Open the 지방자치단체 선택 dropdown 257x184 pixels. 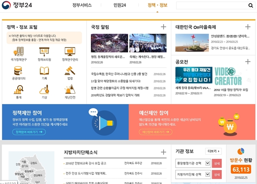[193, 175]
